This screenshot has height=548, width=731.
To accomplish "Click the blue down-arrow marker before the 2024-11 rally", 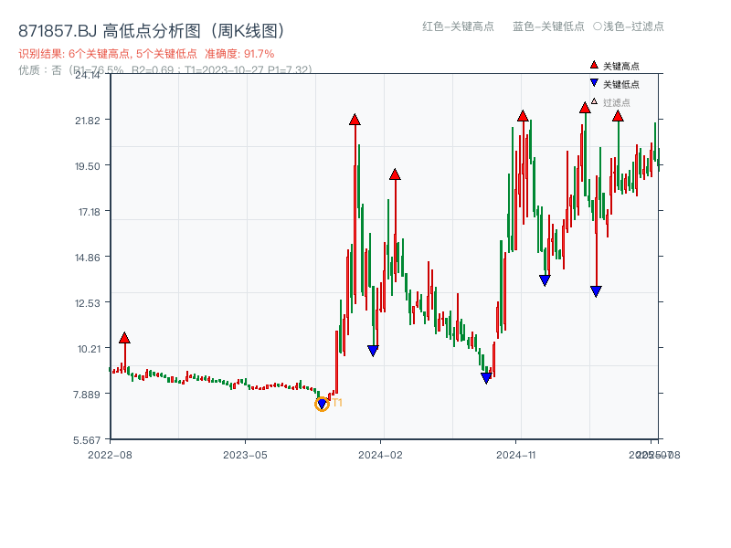I will point(487,377).
